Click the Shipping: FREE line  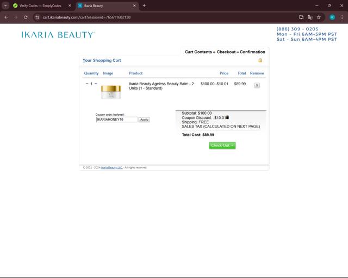point(195,122)
